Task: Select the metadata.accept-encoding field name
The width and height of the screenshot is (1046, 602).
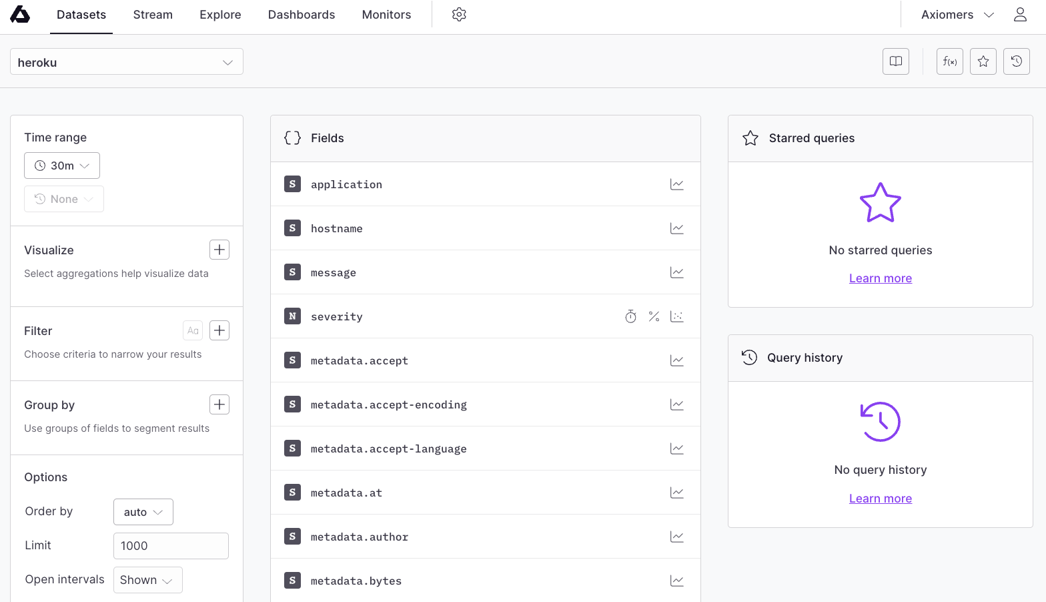Action: [389, 404]
